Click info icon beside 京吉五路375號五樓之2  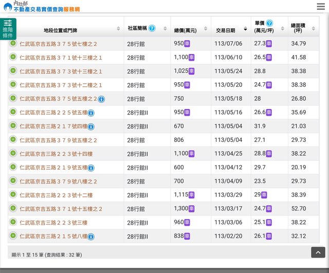(101, 99)
